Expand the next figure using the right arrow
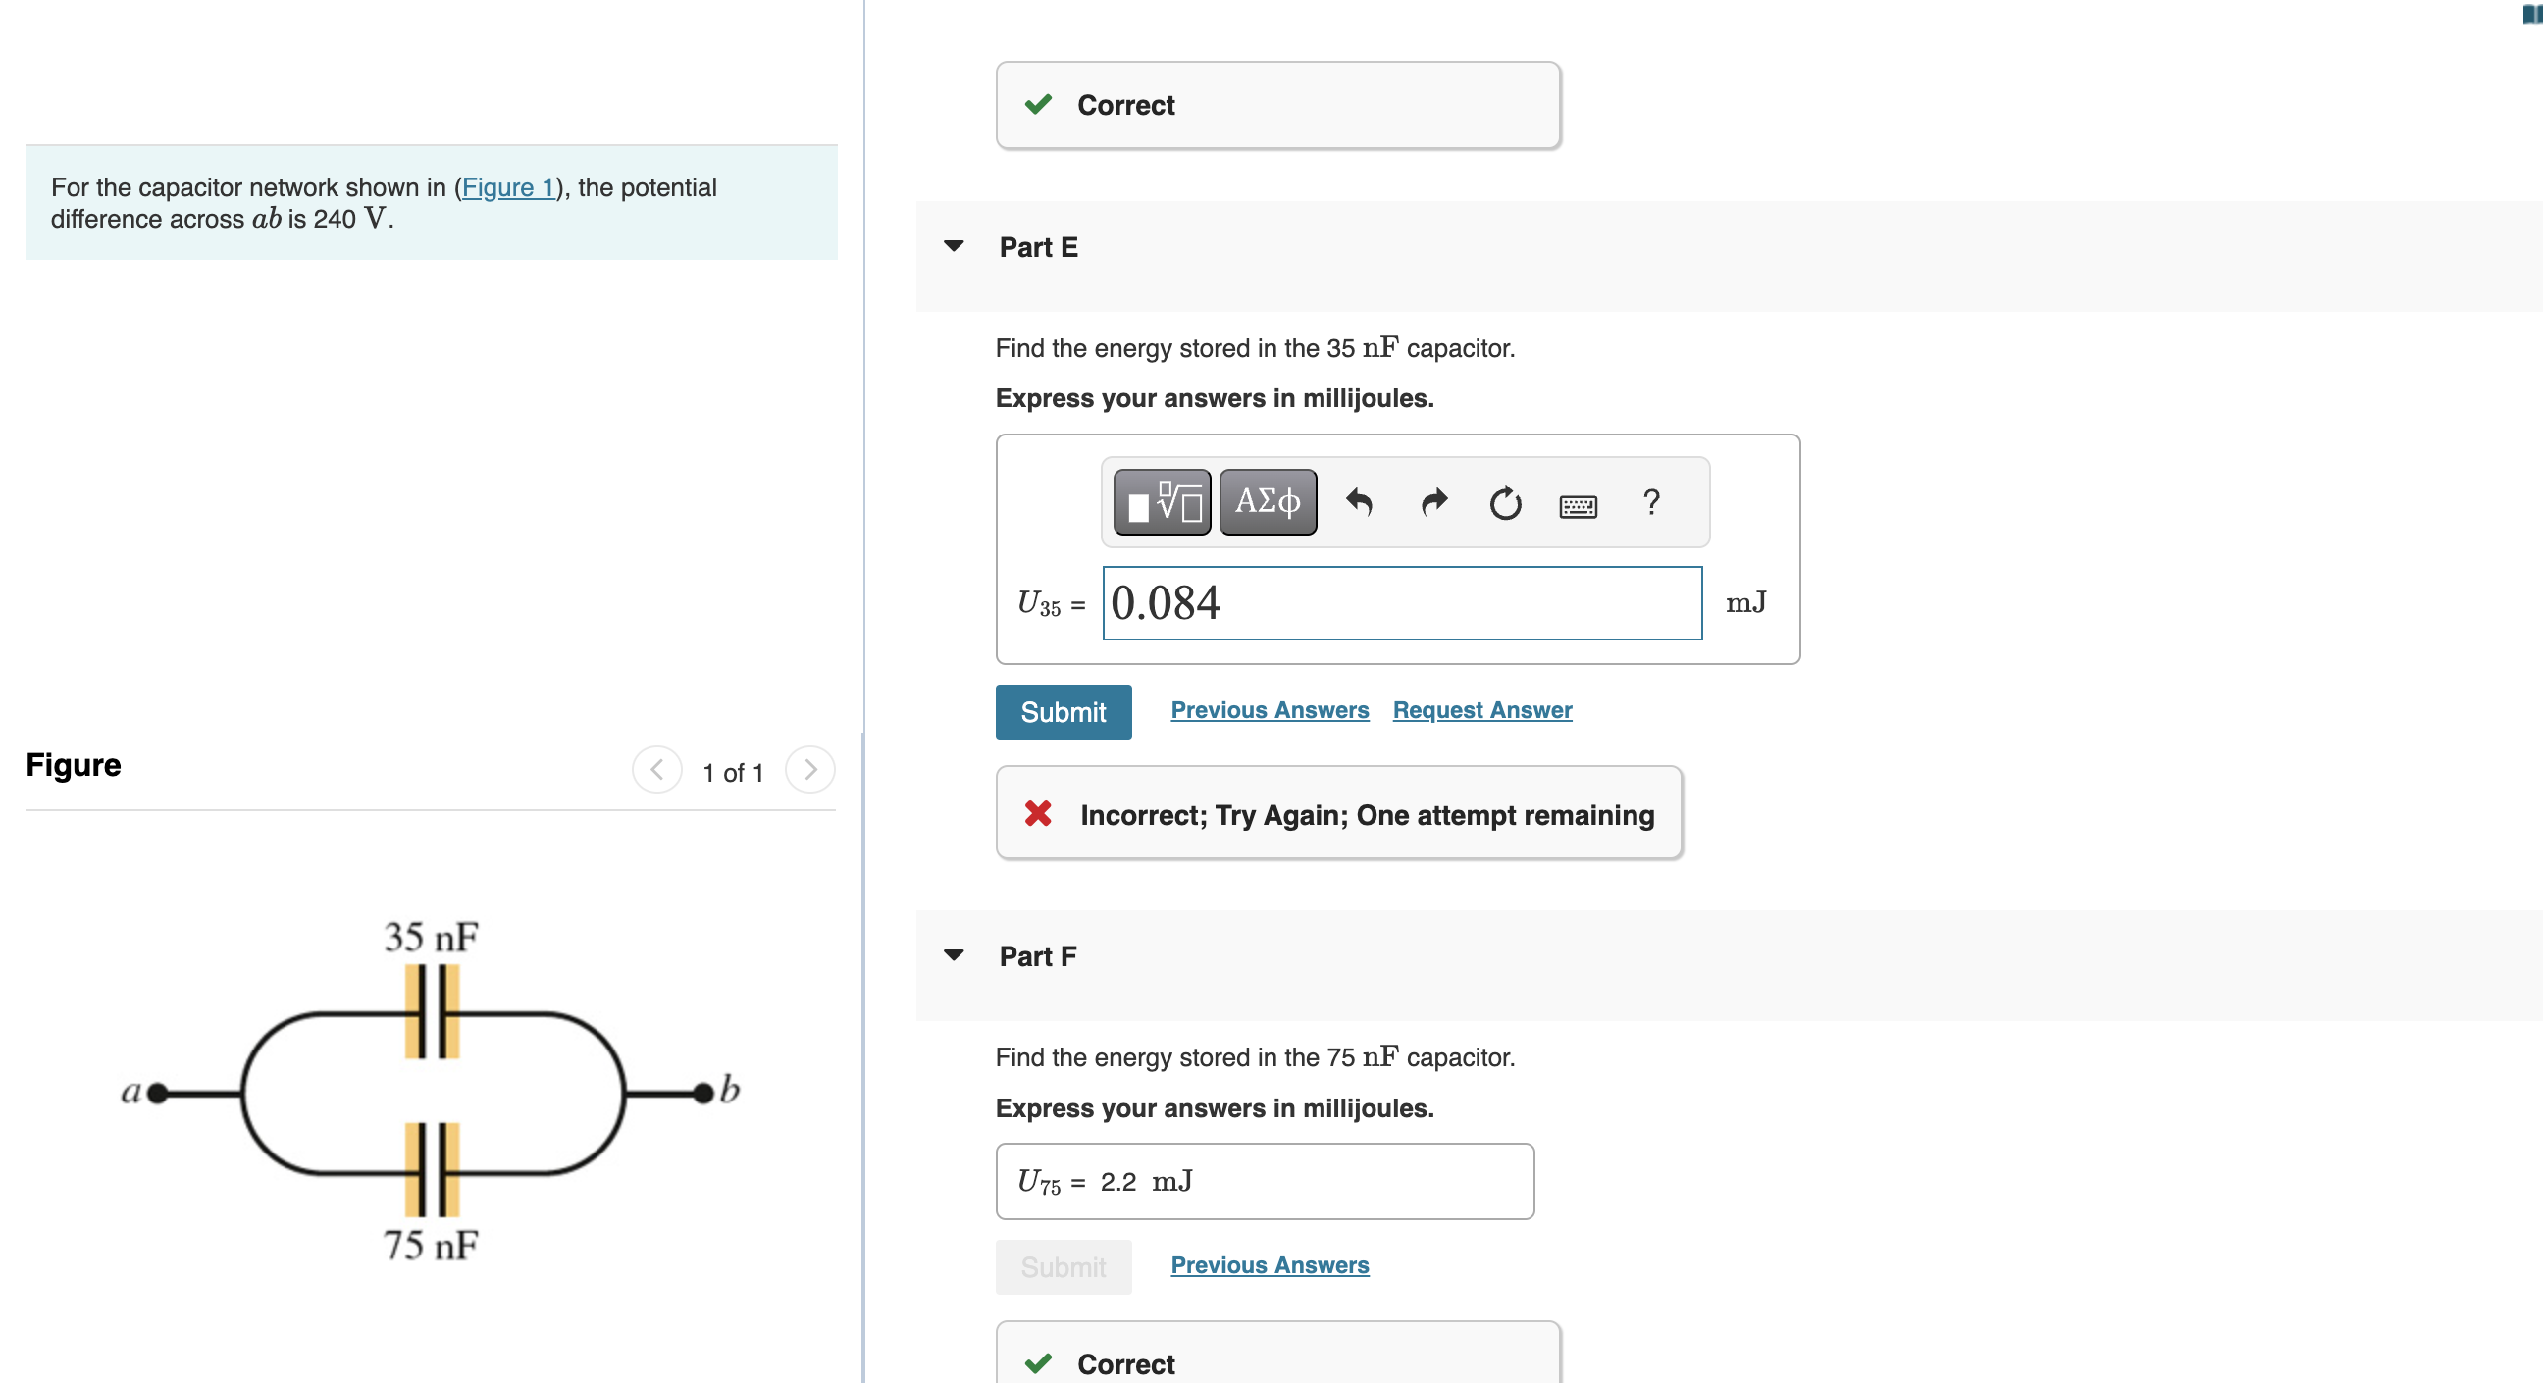 click(x=809, y=771)
